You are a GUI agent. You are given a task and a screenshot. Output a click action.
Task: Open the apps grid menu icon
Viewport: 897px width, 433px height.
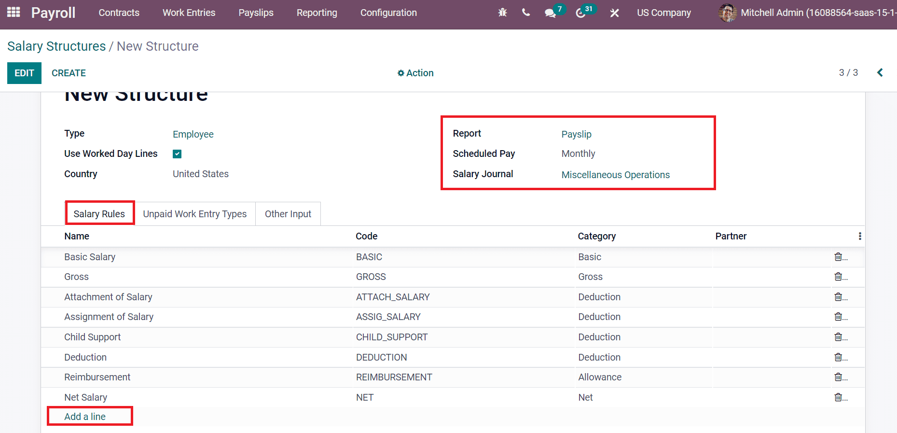(x=14, y=13)
